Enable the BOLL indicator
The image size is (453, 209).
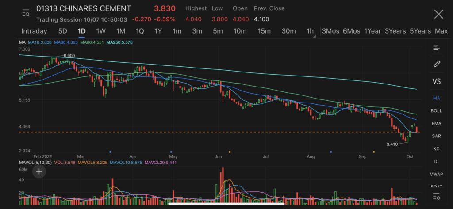[436, 111]
